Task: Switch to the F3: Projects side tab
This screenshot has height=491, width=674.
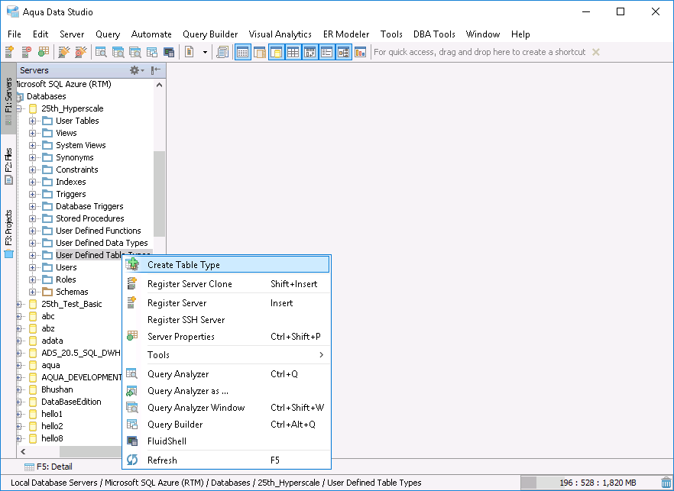Action: point(8,234)
